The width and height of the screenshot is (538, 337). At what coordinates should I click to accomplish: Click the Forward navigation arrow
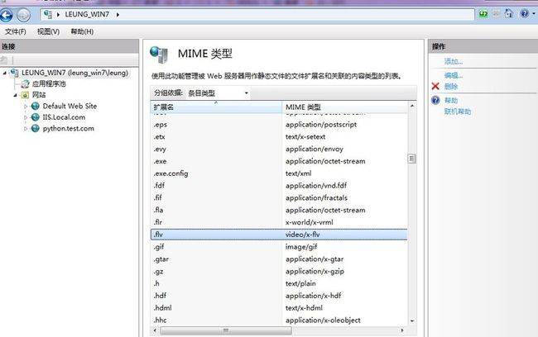coord(23,15)
